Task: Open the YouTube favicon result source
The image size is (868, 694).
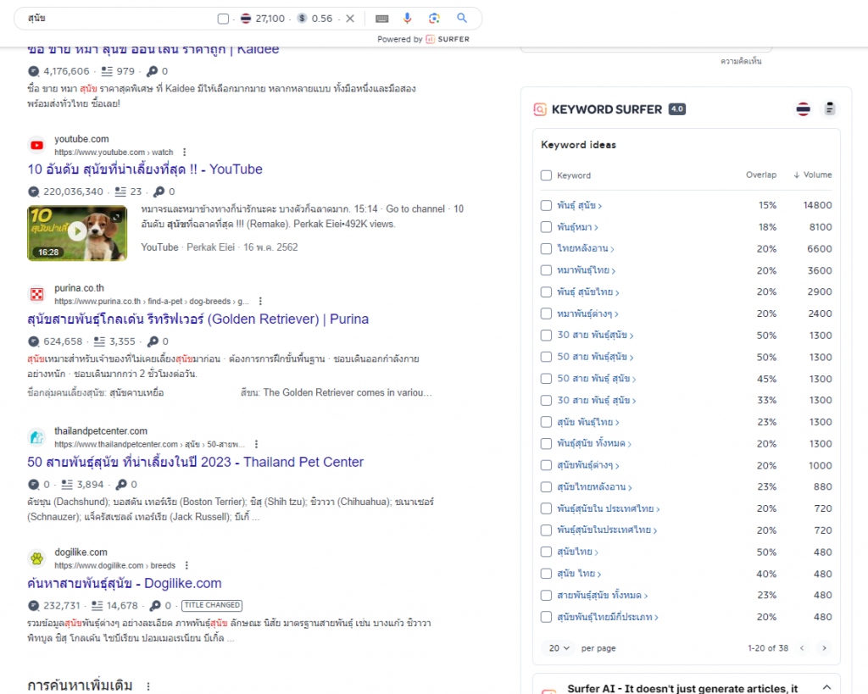Action: (37, 146)
